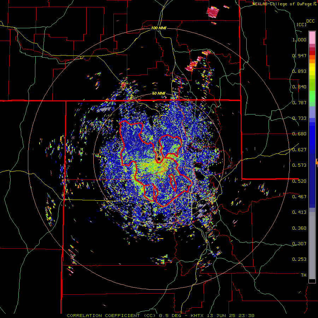Pick the light pink segment of the color bar

coord(312,37)
